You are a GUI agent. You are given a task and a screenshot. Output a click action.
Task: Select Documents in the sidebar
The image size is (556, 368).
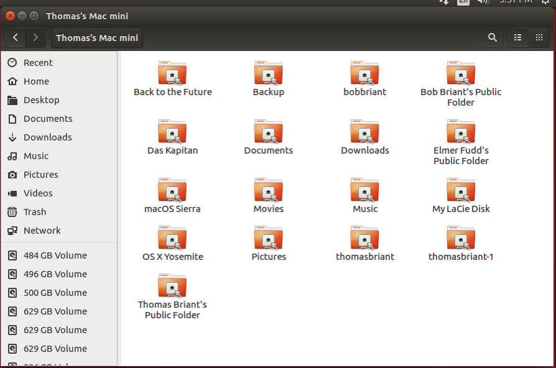pos(59,118)
